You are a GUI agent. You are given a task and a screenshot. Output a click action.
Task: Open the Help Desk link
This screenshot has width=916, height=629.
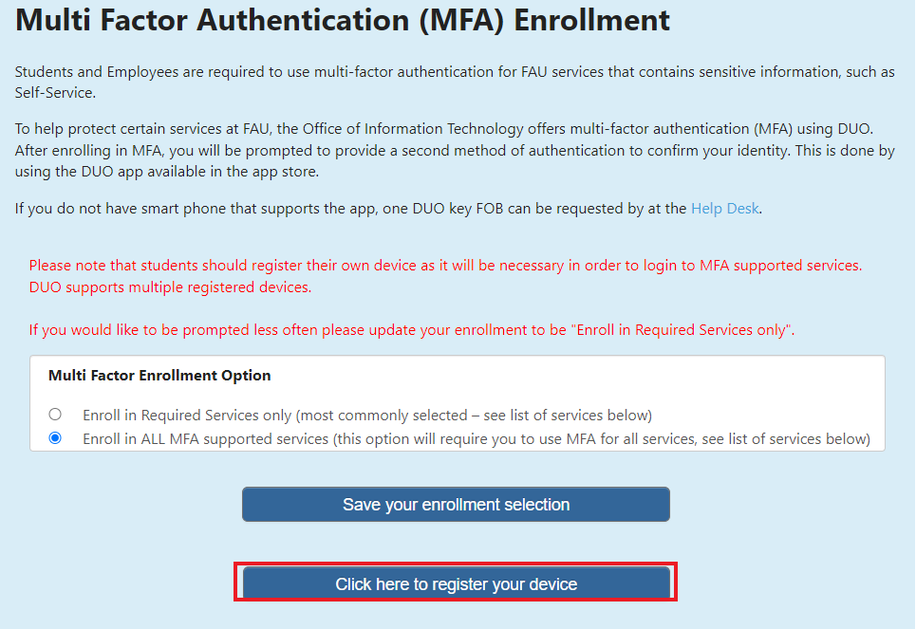[x=725, y=208]
